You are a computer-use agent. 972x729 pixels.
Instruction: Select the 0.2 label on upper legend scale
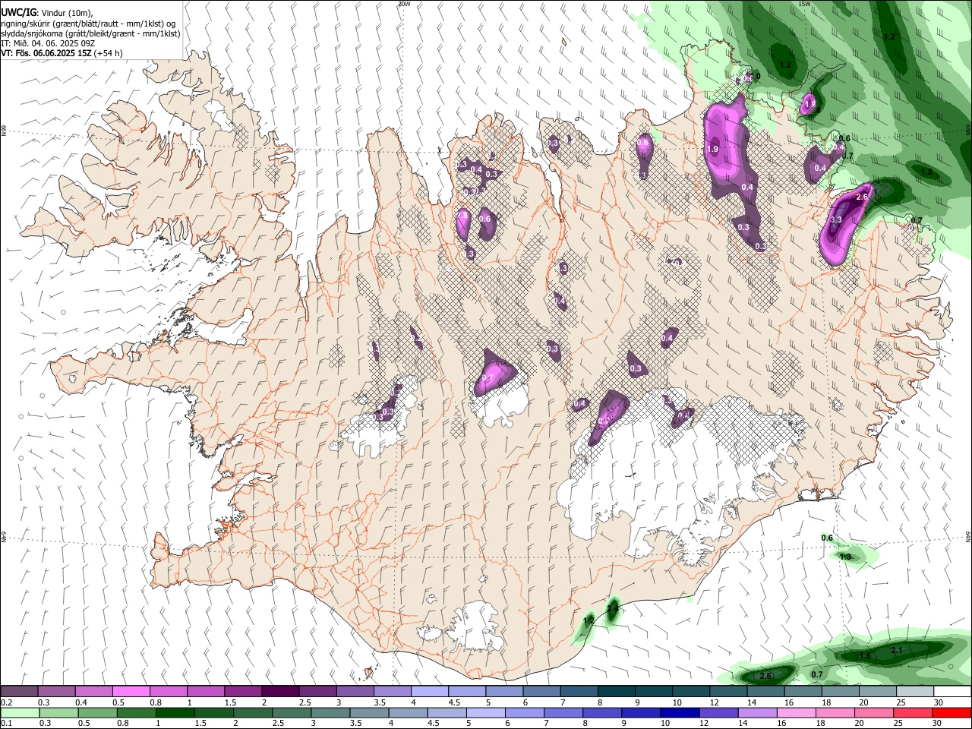pyautogui.click(x=7, y=702)
